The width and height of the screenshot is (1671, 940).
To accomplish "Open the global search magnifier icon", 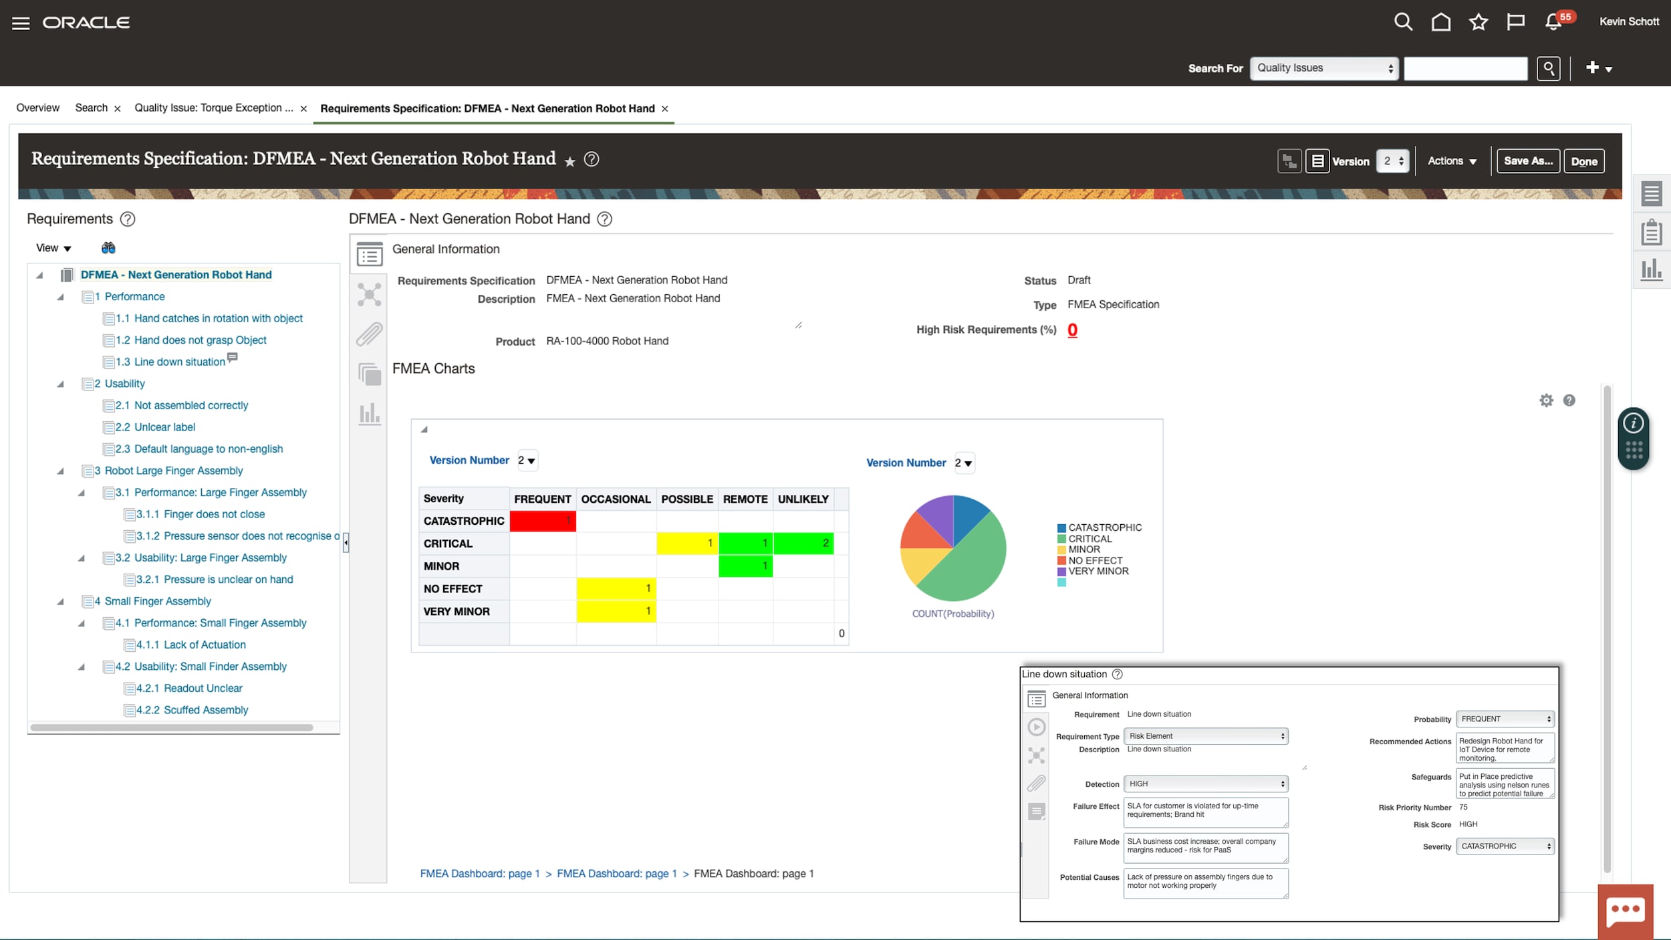I will point(1403,21).
